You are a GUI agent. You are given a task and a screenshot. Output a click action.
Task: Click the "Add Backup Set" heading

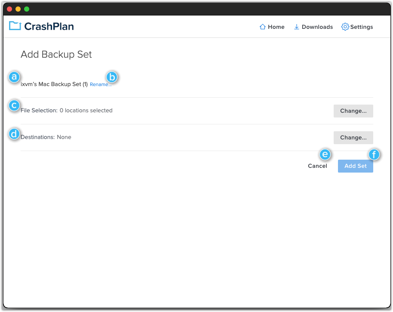56,54
